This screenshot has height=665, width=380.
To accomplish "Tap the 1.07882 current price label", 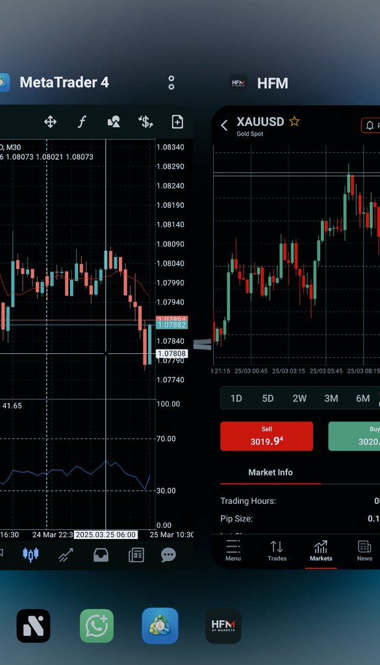I will pos(171,325).
